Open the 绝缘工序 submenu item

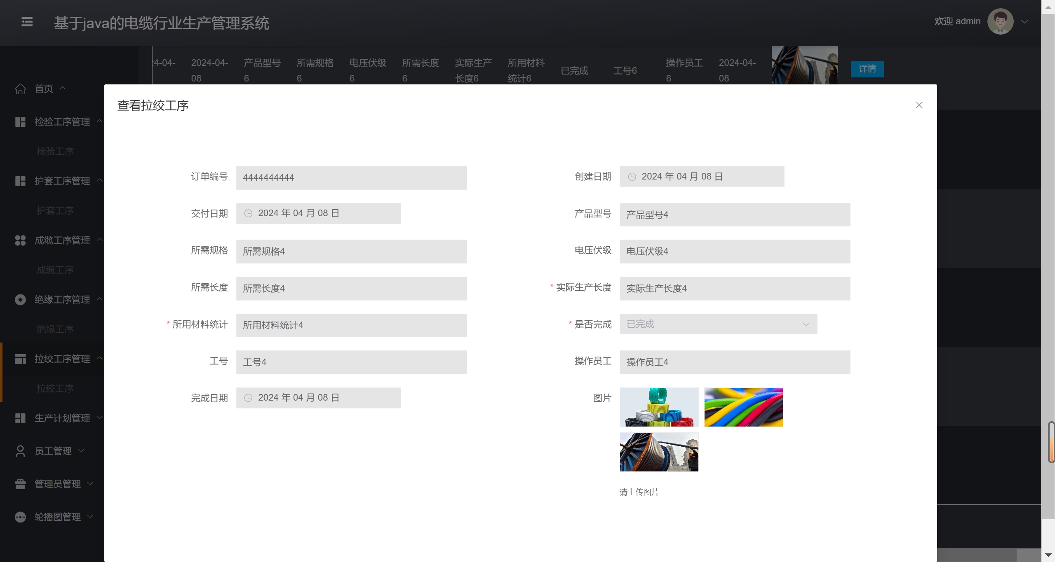(x=55, y=329)
